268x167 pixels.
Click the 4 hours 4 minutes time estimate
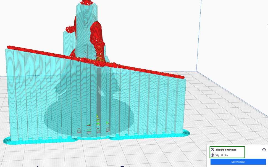coord(226,150)
